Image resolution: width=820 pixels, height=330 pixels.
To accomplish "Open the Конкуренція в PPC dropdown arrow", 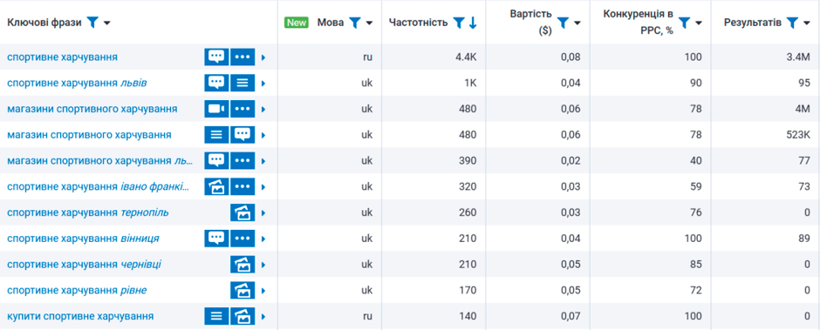I will point(698,23).
